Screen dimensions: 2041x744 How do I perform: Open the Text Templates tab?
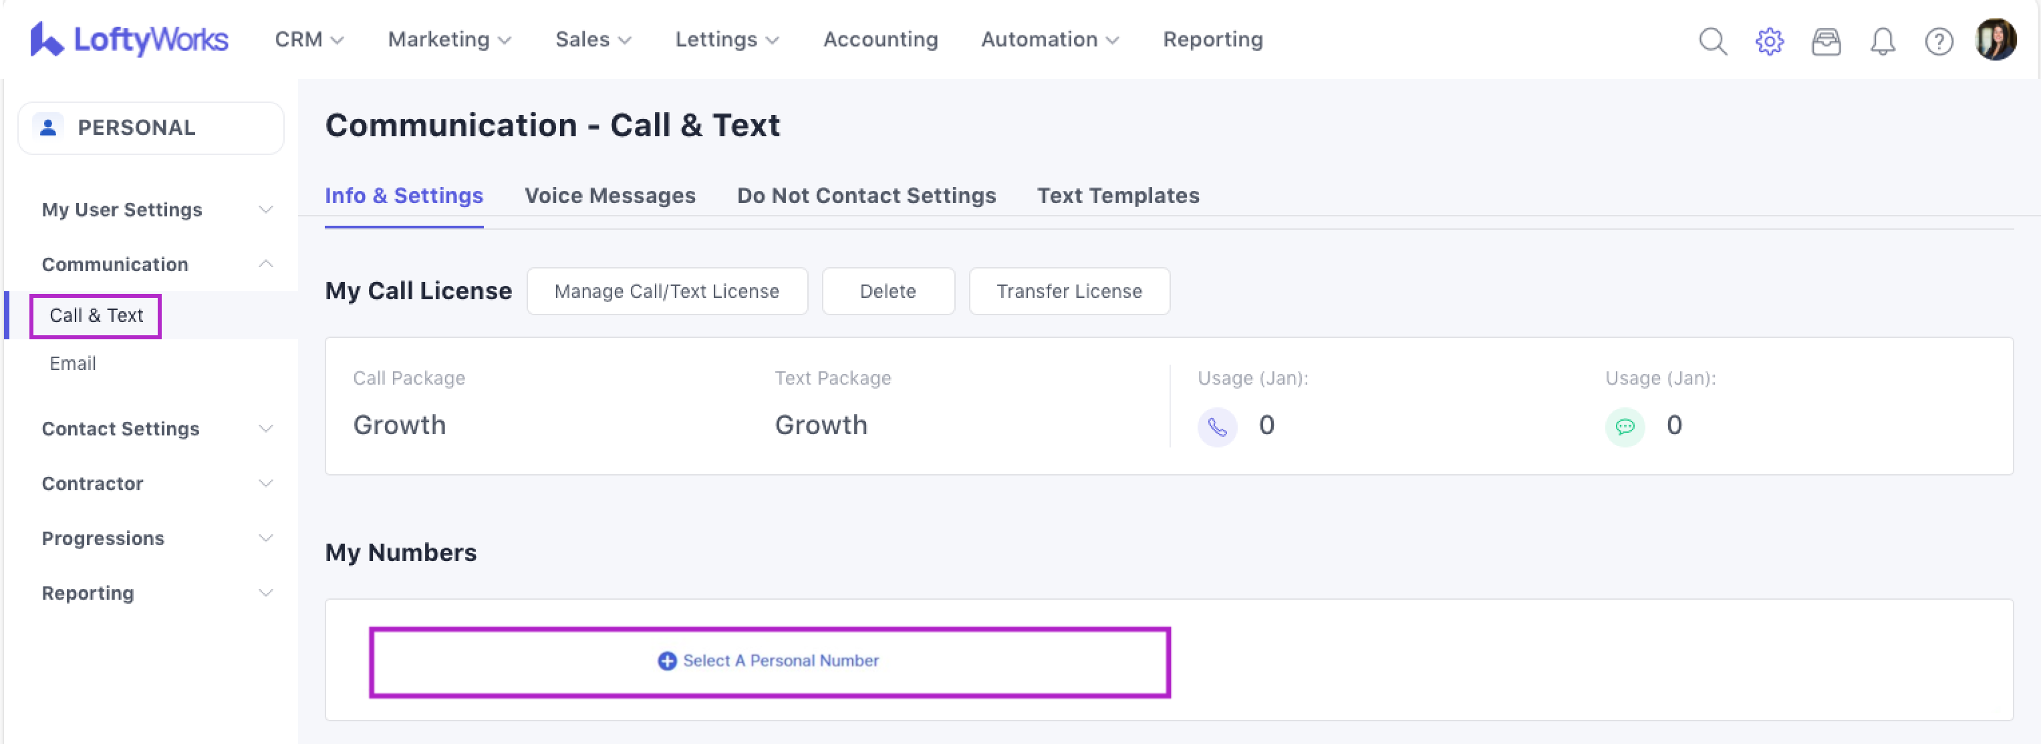pos(1118,196)
